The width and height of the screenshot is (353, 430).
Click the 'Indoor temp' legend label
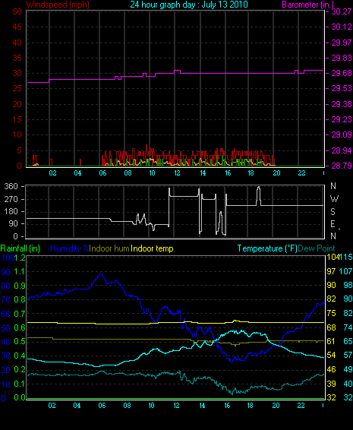click(x=152, y=248)
